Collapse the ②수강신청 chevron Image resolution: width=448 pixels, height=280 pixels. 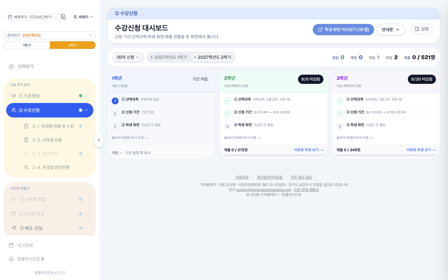[86, 110]
